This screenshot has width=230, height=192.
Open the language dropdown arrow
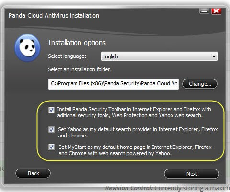click(214, 56)
